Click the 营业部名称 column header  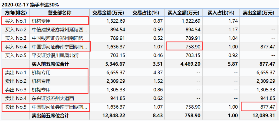[60, 13]
